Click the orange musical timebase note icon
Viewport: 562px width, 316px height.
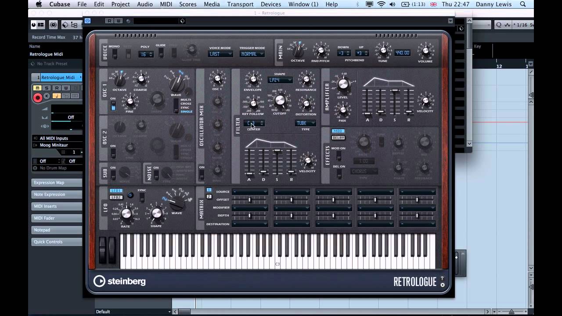(x=57, y=96)
